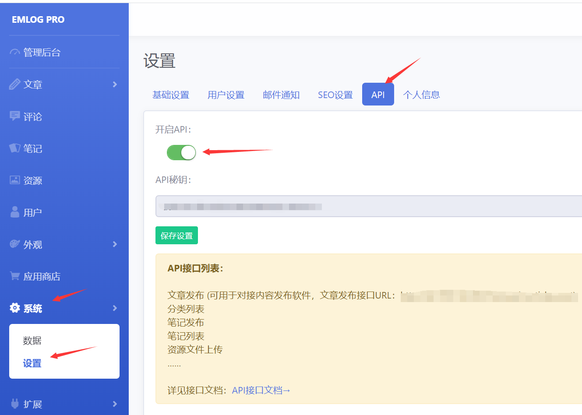Open 数据 in the 系统 submenu

[x=32, y=340]
